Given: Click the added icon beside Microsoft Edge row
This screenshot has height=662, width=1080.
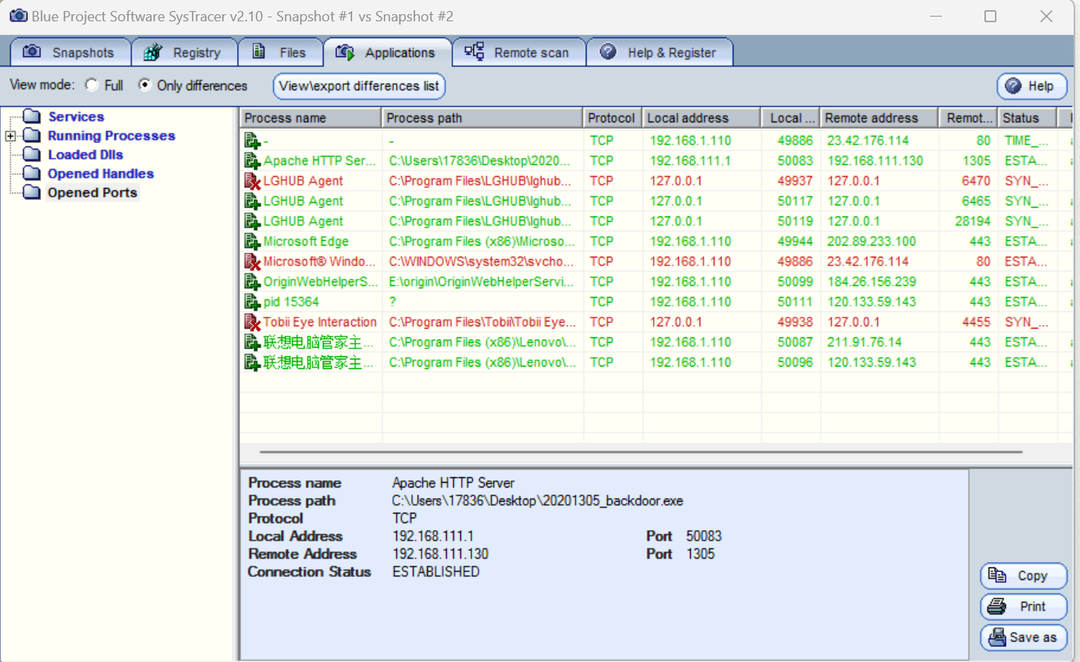Looking at the screenshot, I should [x=252, y=242].
